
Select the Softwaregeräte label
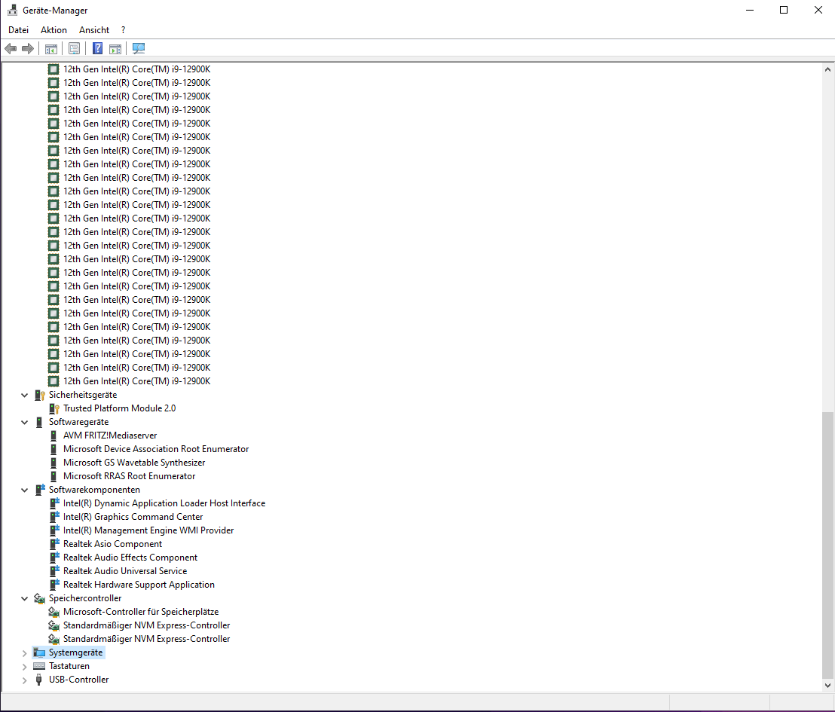click(79, 422)
